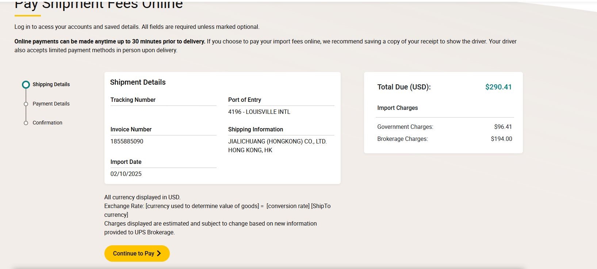Jump to the Confirmation step label
Screen dimensions: 597x269
[47, 123]
